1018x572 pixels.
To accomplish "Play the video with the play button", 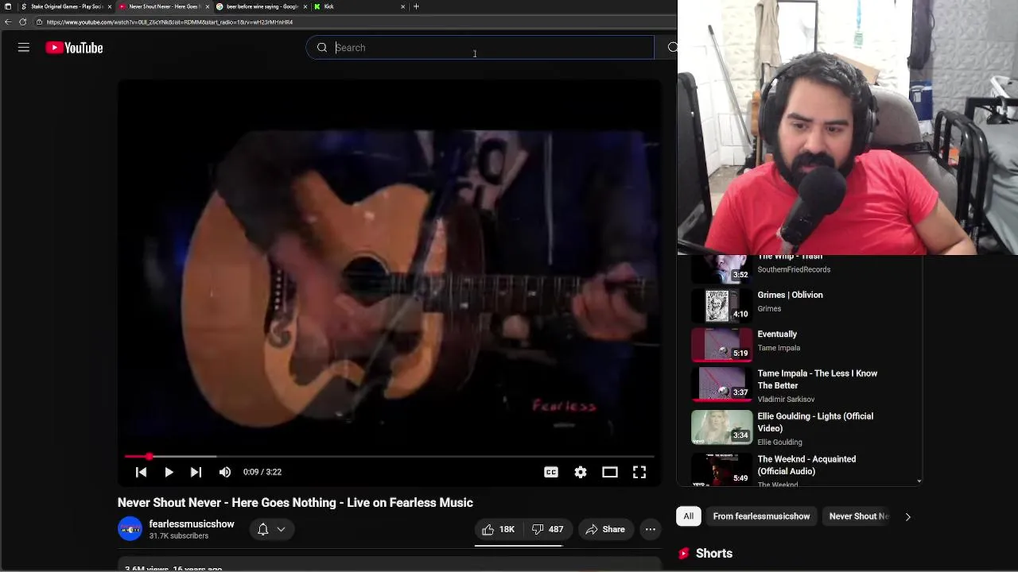I will pyautogui.click(x=169, y=472).
